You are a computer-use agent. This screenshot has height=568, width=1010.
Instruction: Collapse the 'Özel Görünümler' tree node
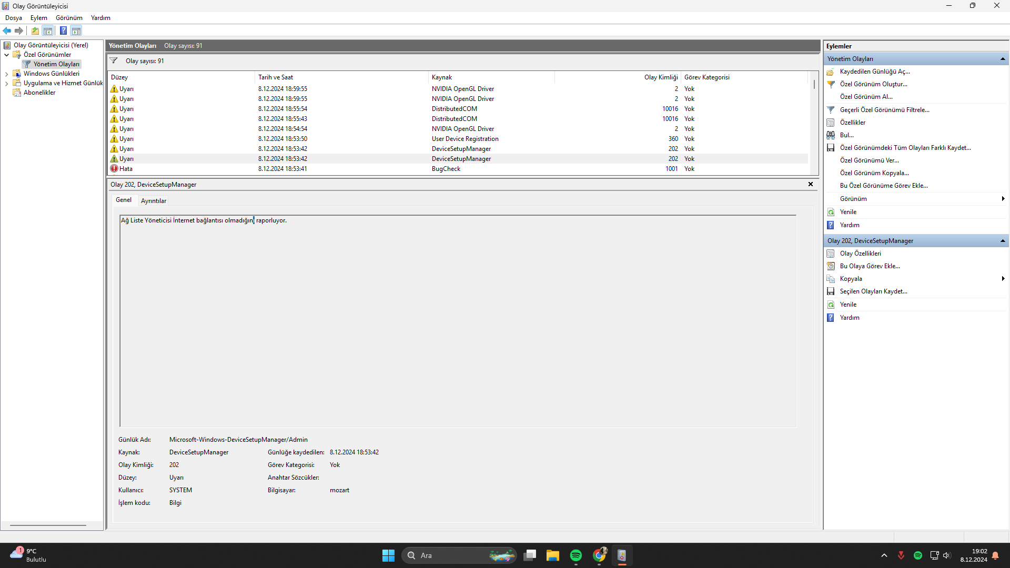click(6, 55)
